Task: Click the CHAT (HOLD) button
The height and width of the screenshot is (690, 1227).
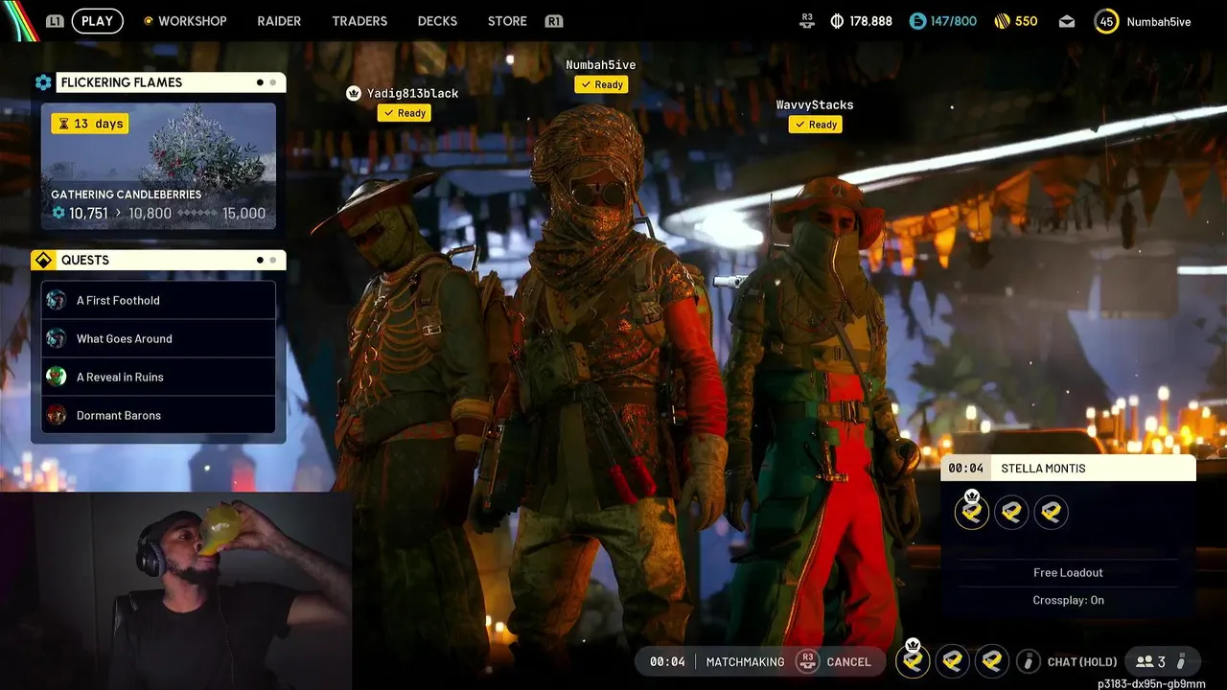Action: [x=1082, y=661]
